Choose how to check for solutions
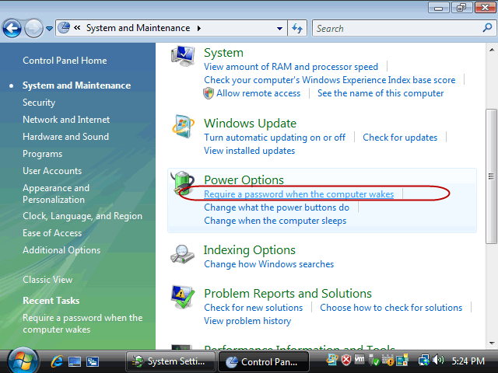The height and width of the screenshot is (373, 498). tap(391, 308)
